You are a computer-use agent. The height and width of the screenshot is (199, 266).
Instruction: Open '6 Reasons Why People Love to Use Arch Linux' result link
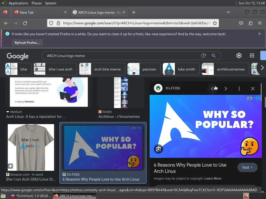101,179
